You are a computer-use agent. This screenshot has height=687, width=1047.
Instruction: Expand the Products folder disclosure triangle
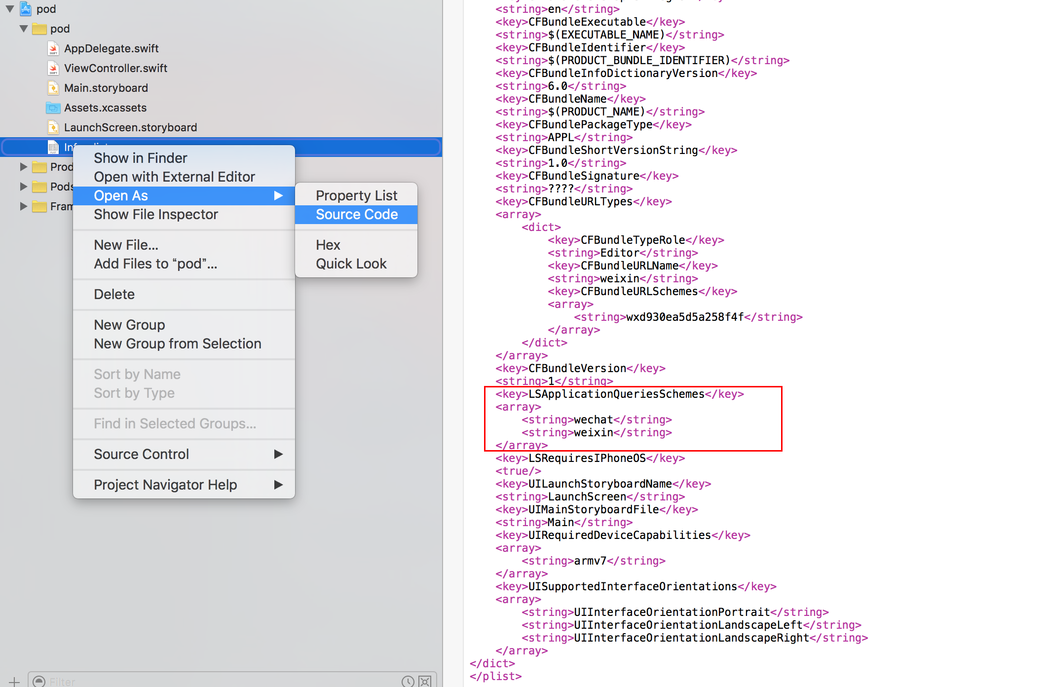coord(23,167)
